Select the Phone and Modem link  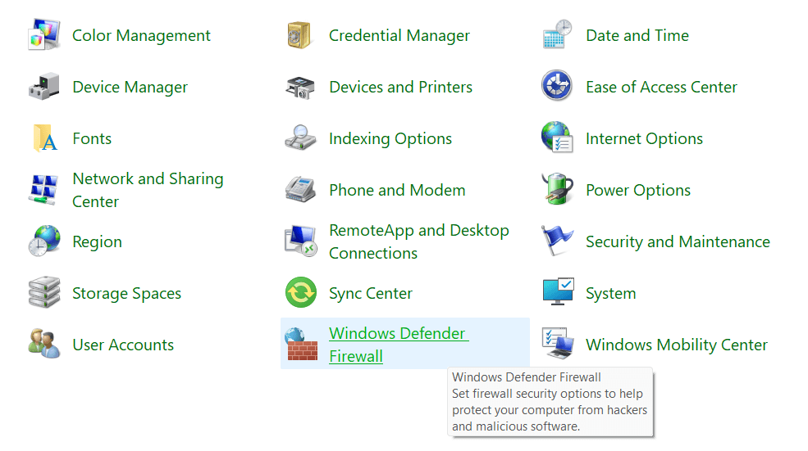(x=397, y=190)
